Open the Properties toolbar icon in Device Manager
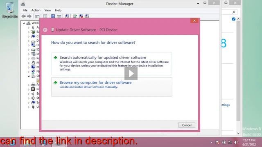The height and width of the screenshot is (147, 262). (45, 16)
